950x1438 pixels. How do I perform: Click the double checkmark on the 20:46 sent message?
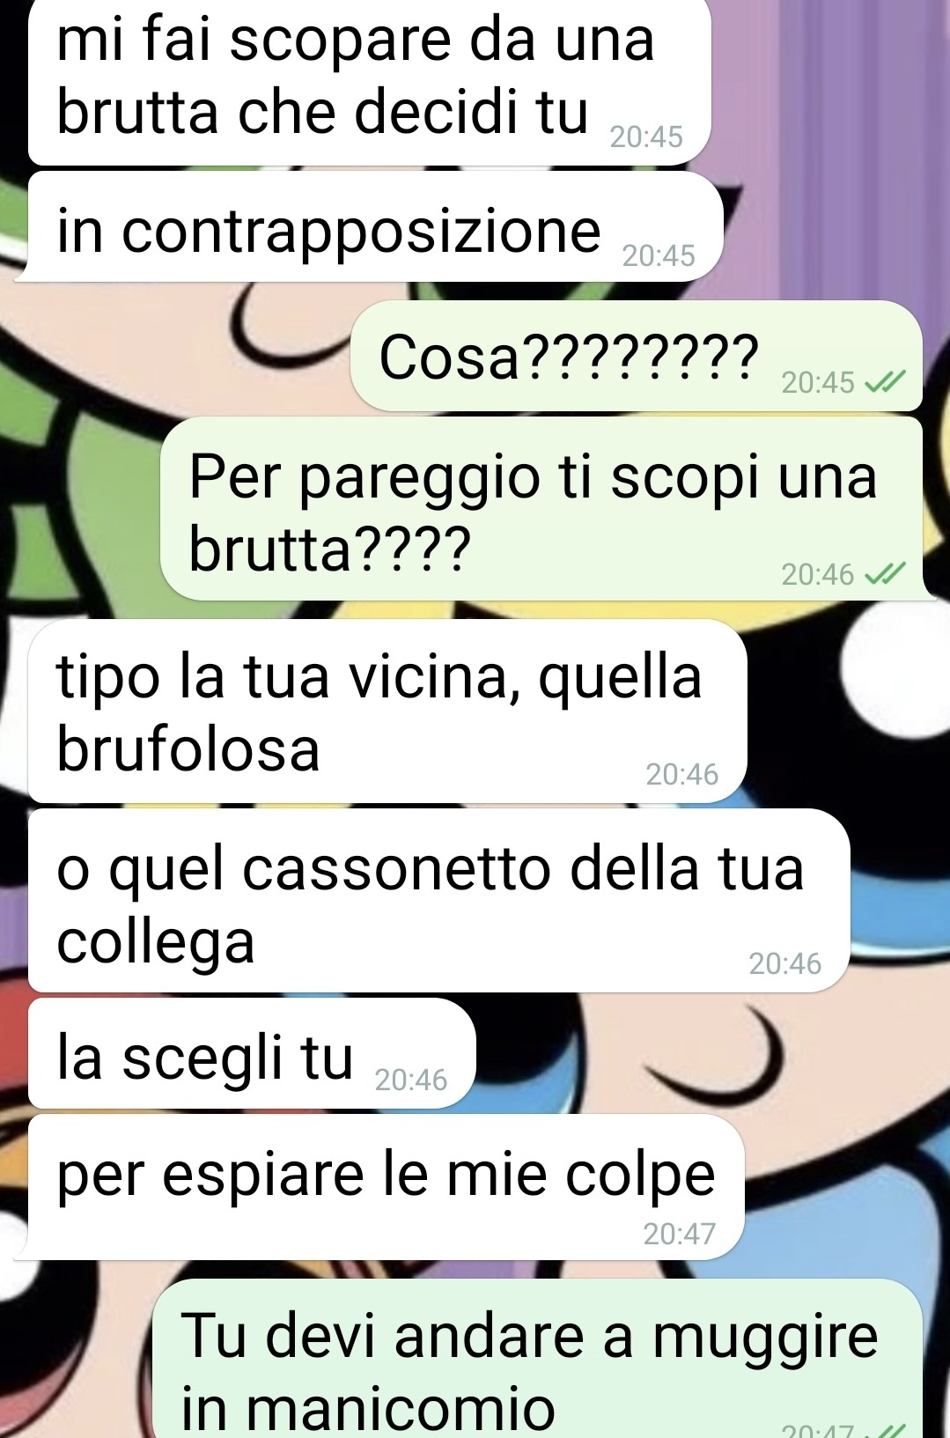pyautogui.click(x=885, y=574)
